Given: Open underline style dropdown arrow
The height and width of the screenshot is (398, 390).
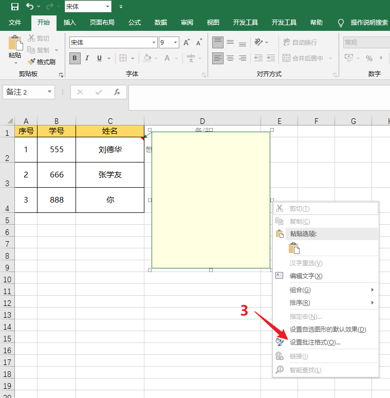Looking at the screenshot, I should [109, 58].
